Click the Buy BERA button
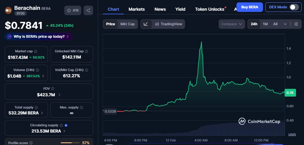304x145 pixels. click(250, 7)
